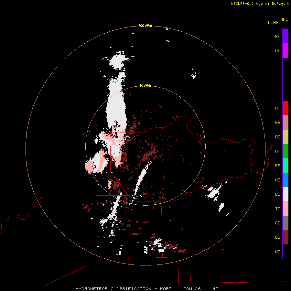Click the GC legend label
Image resolution: width=291 pixels, height=291 pixels.
click(x=277, y=223)
